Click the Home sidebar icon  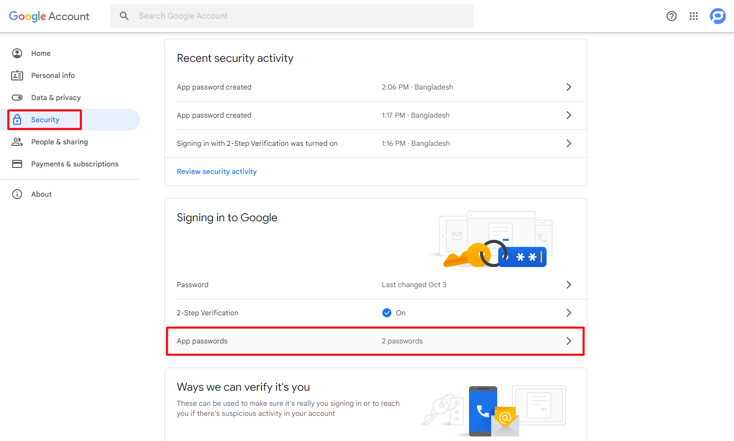pyautogui.click(x=17, y=53)
